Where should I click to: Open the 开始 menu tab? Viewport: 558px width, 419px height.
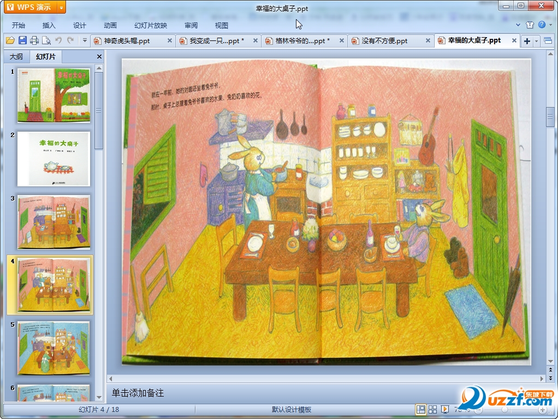coord(18,25)
